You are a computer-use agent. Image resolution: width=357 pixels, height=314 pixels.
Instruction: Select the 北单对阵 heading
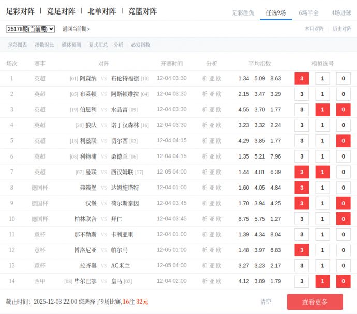(101, 11)
